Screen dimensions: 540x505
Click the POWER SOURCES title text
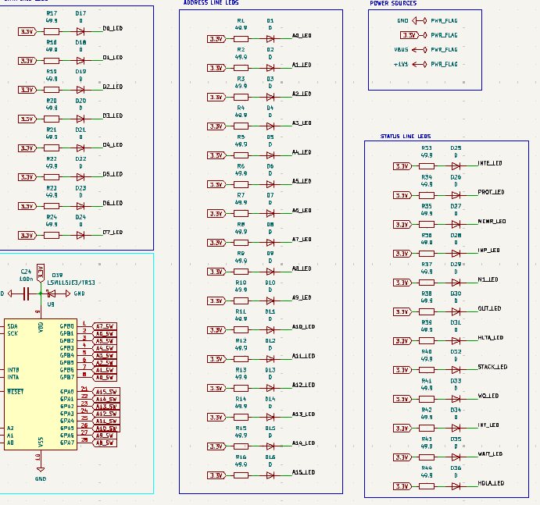coord(393,3)
